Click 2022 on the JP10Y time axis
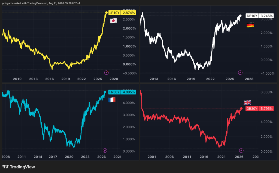279x173 pixels. (x=81, y=79)
